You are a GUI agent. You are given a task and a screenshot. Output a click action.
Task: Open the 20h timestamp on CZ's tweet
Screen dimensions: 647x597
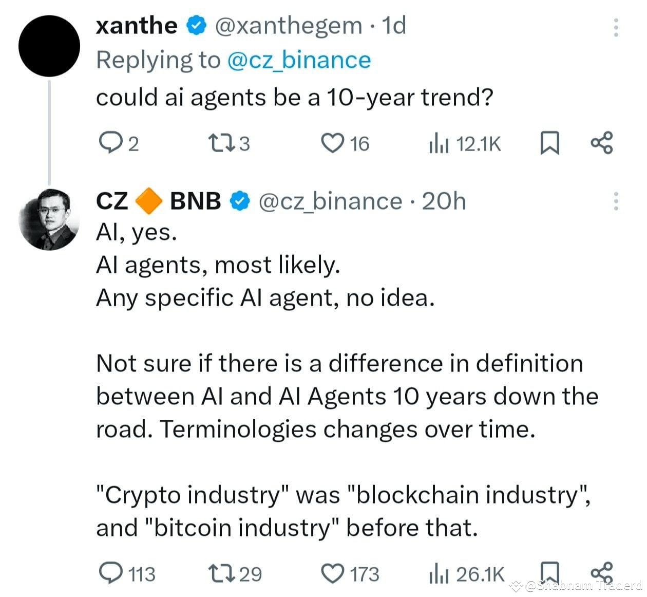point(444,201)
